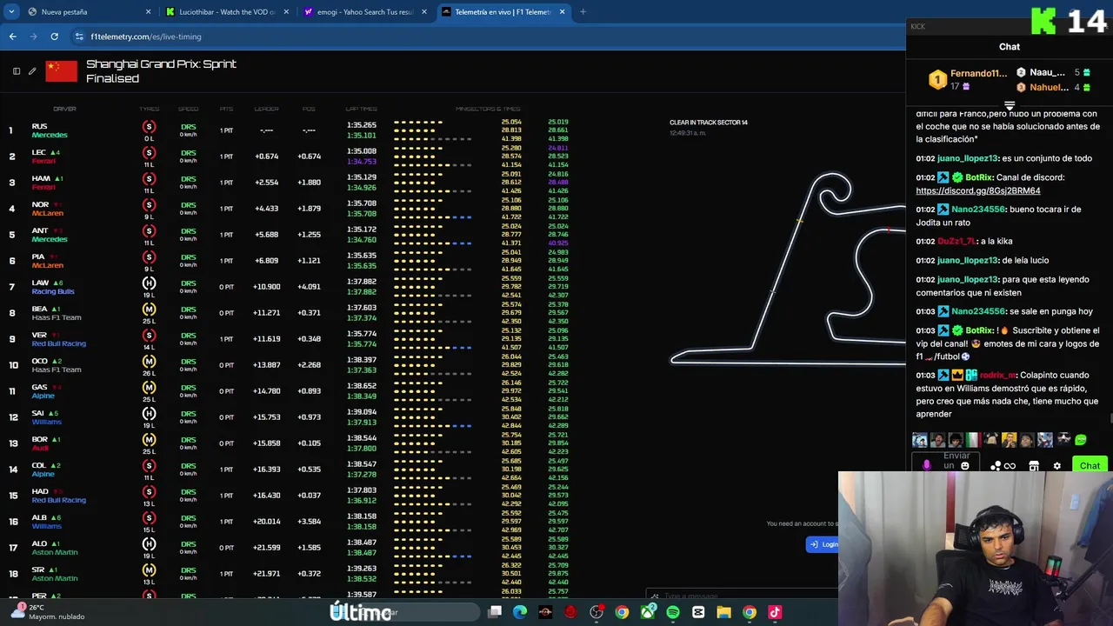
Task: Click the Shanghai circuit track map
Action: tap(787, 268)
